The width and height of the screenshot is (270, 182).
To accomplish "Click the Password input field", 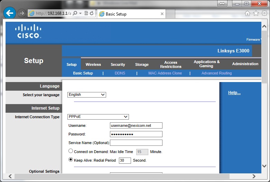I will click(136, 134).
